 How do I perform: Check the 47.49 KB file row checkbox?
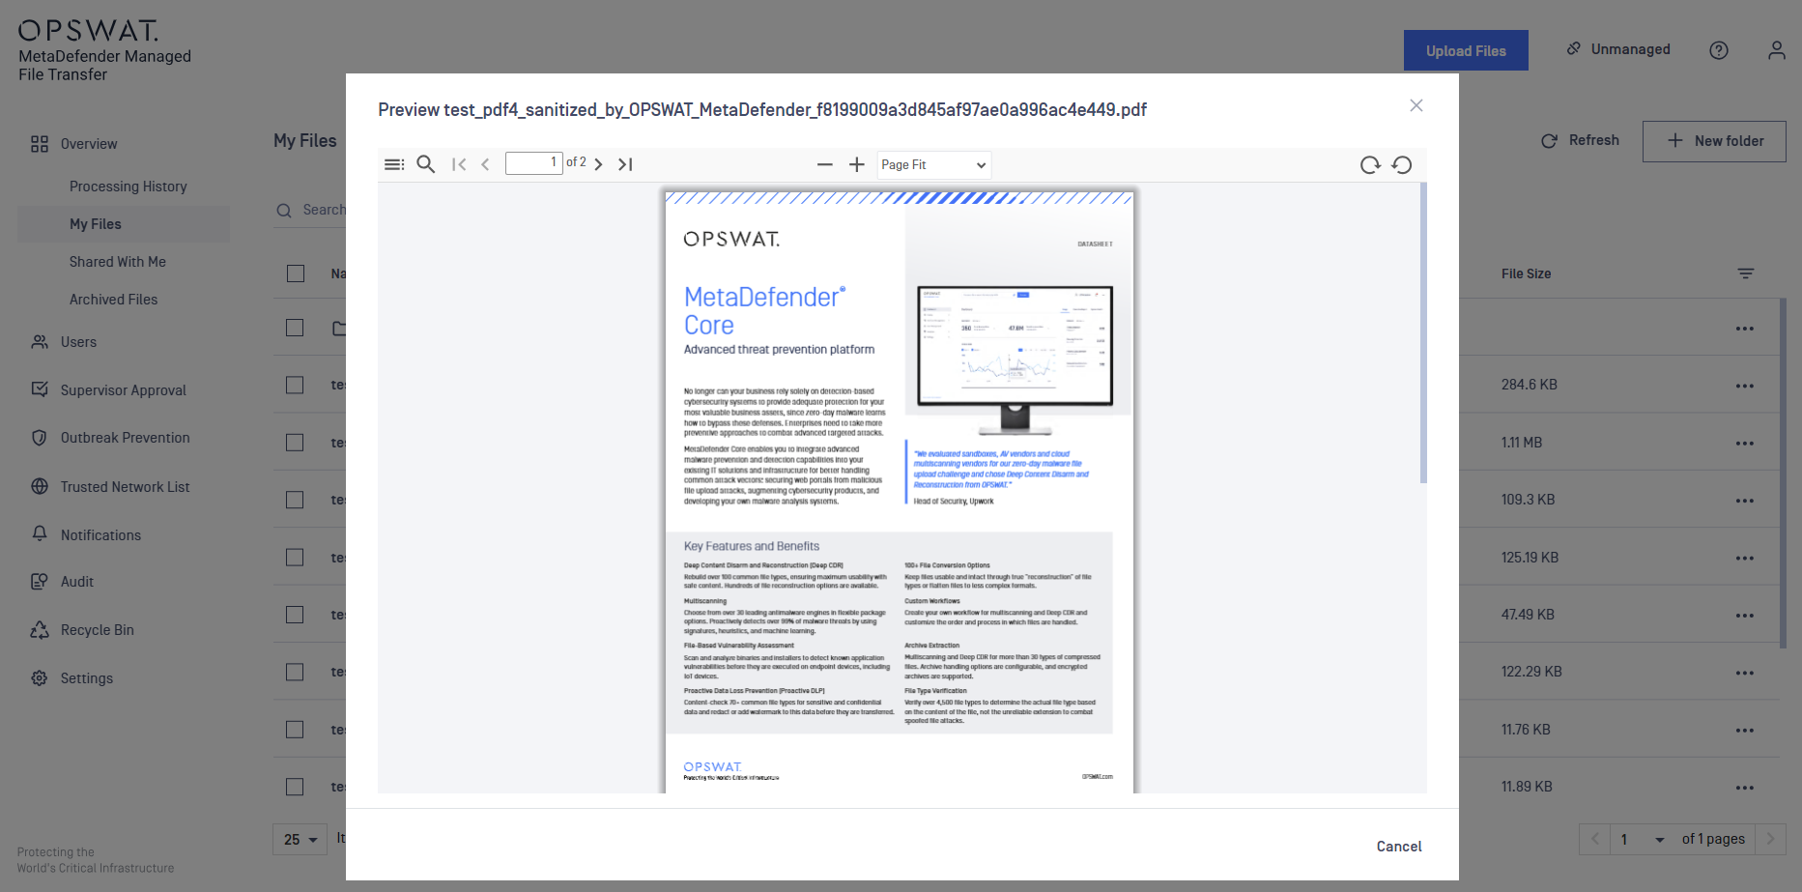pyautogui.click(x=296, y=615)
